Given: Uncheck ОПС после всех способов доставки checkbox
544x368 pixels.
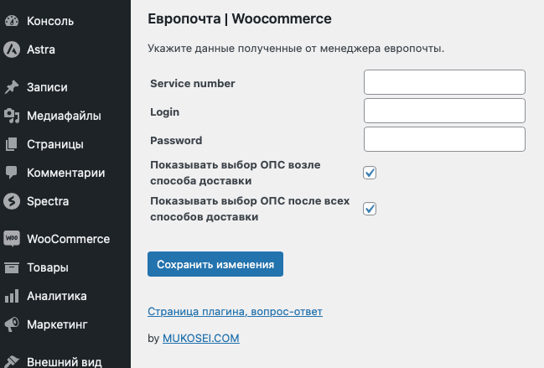Looking at the screenshot, I should (370, 209).
